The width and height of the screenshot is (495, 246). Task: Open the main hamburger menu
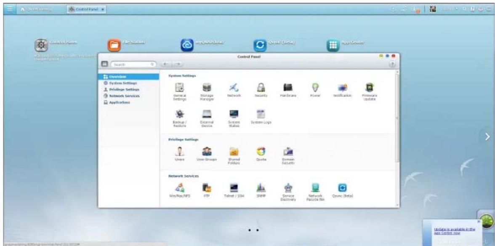(10, 9)
